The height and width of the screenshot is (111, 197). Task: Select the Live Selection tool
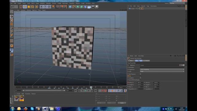(x=21, y=7)
